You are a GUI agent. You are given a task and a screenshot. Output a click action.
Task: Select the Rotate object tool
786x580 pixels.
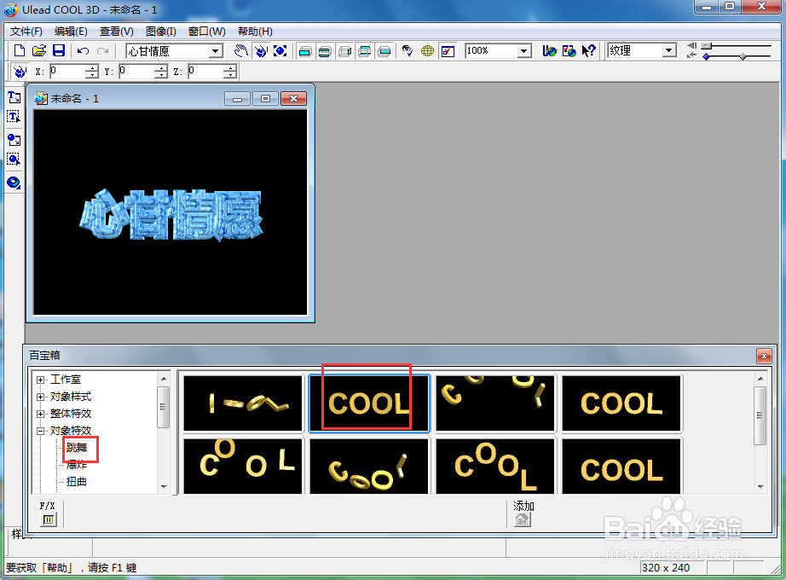pos(261,50)
